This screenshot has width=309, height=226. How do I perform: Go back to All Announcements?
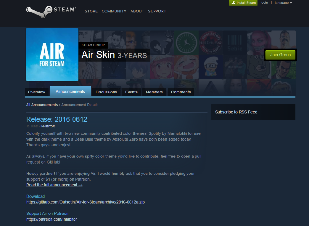coord(42,105)
